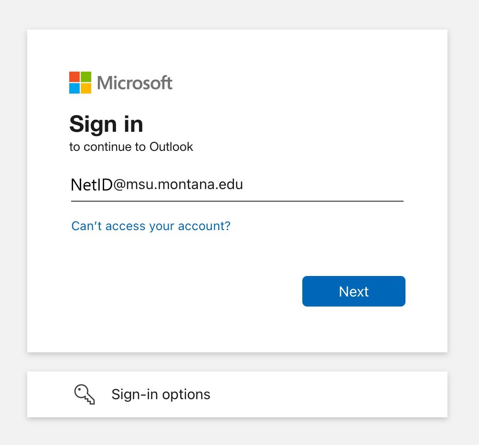Select the key icon next to Sign-in options
479x445 pixels.
(84, 394)
